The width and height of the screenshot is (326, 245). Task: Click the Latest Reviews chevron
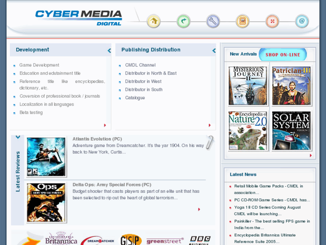[x=18, y=137]
